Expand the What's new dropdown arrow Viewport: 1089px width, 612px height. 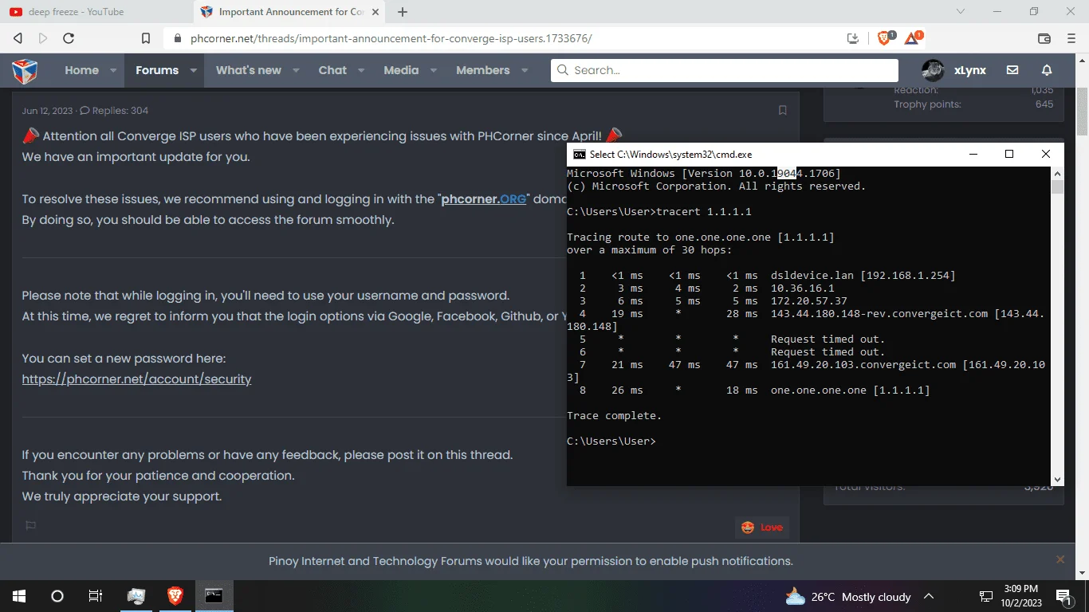296,70
